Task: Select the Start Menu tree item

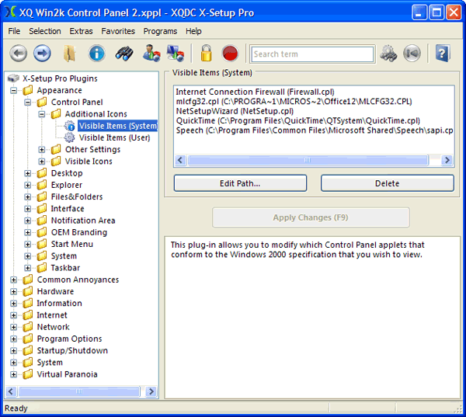Action: pos(72,244)
